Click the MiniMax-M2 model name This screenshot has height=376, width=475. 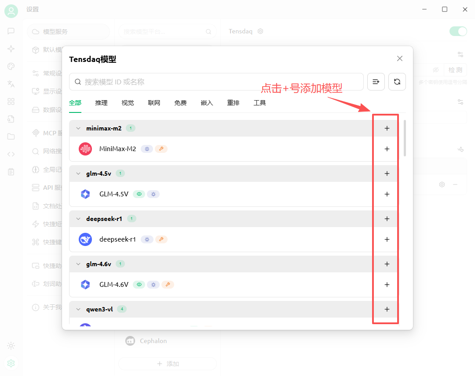(x=117, y=149)
